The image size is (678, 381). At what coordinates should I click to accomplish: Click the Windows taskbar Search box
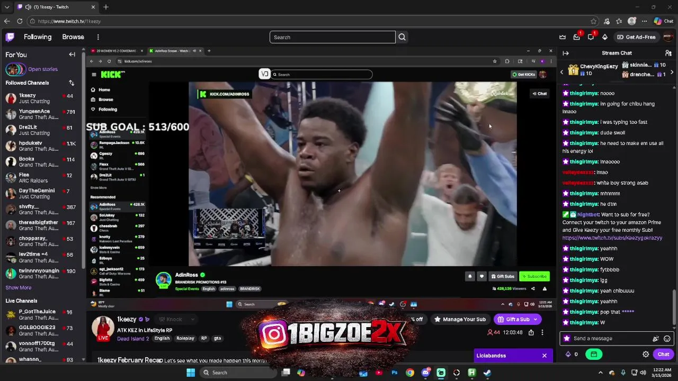[238, 373]
